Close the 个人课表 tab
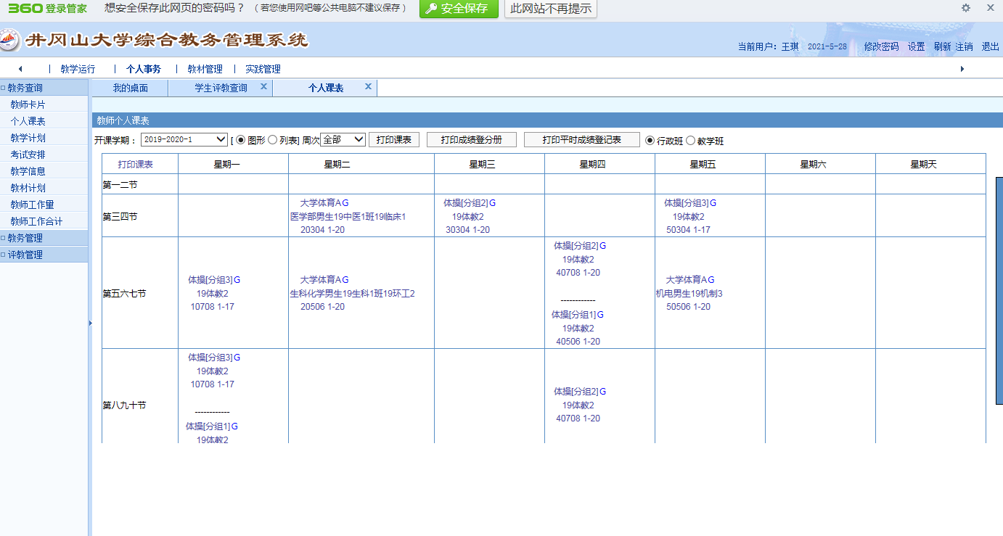Viewport: 1003px width, 536px height. click(368, 87)
